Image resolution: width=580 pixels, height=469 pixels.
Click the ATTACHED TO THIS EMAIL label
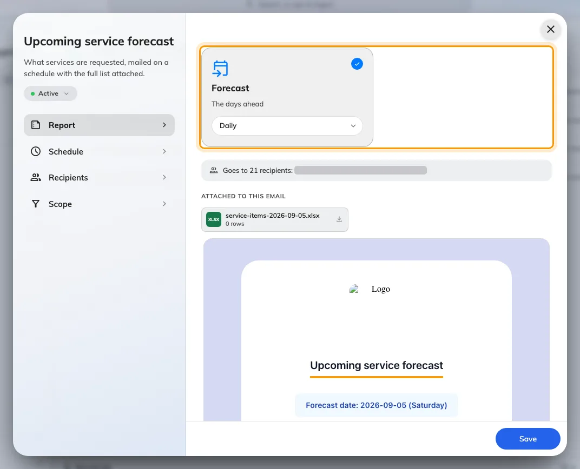tap(243, 196)
